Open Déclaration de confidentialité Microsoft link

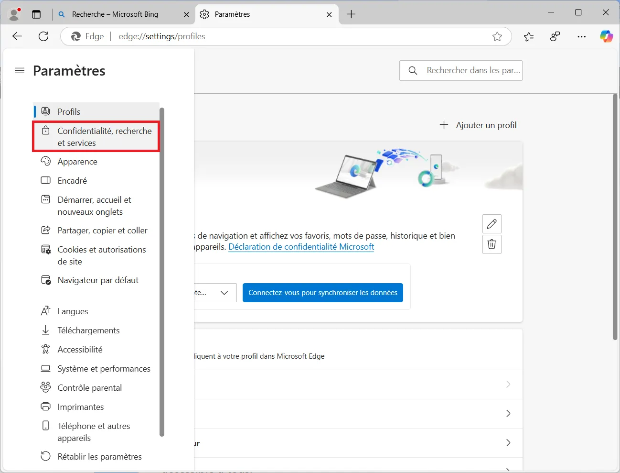pyautogui.click(x=301, y=247)
